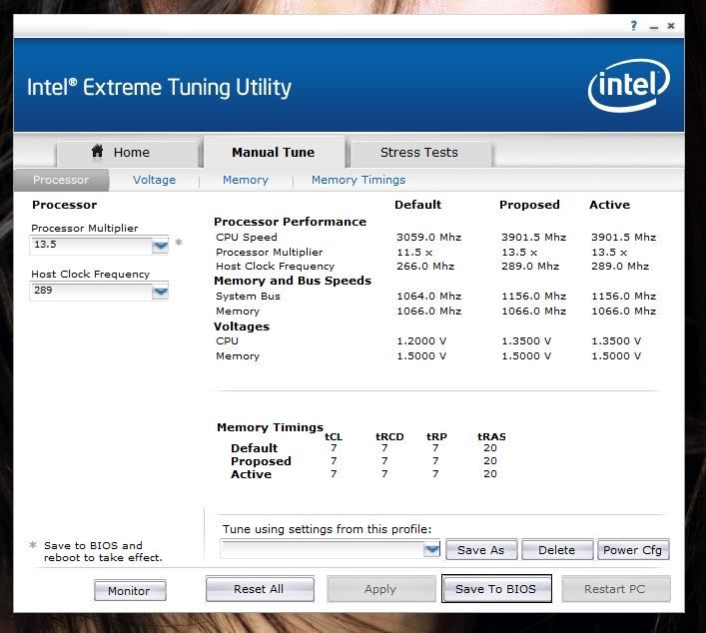Screen dimensions: 706x633
Task: Expand the Host Clock Frequency dropdown arrow
Action: [x=160, y=292]
